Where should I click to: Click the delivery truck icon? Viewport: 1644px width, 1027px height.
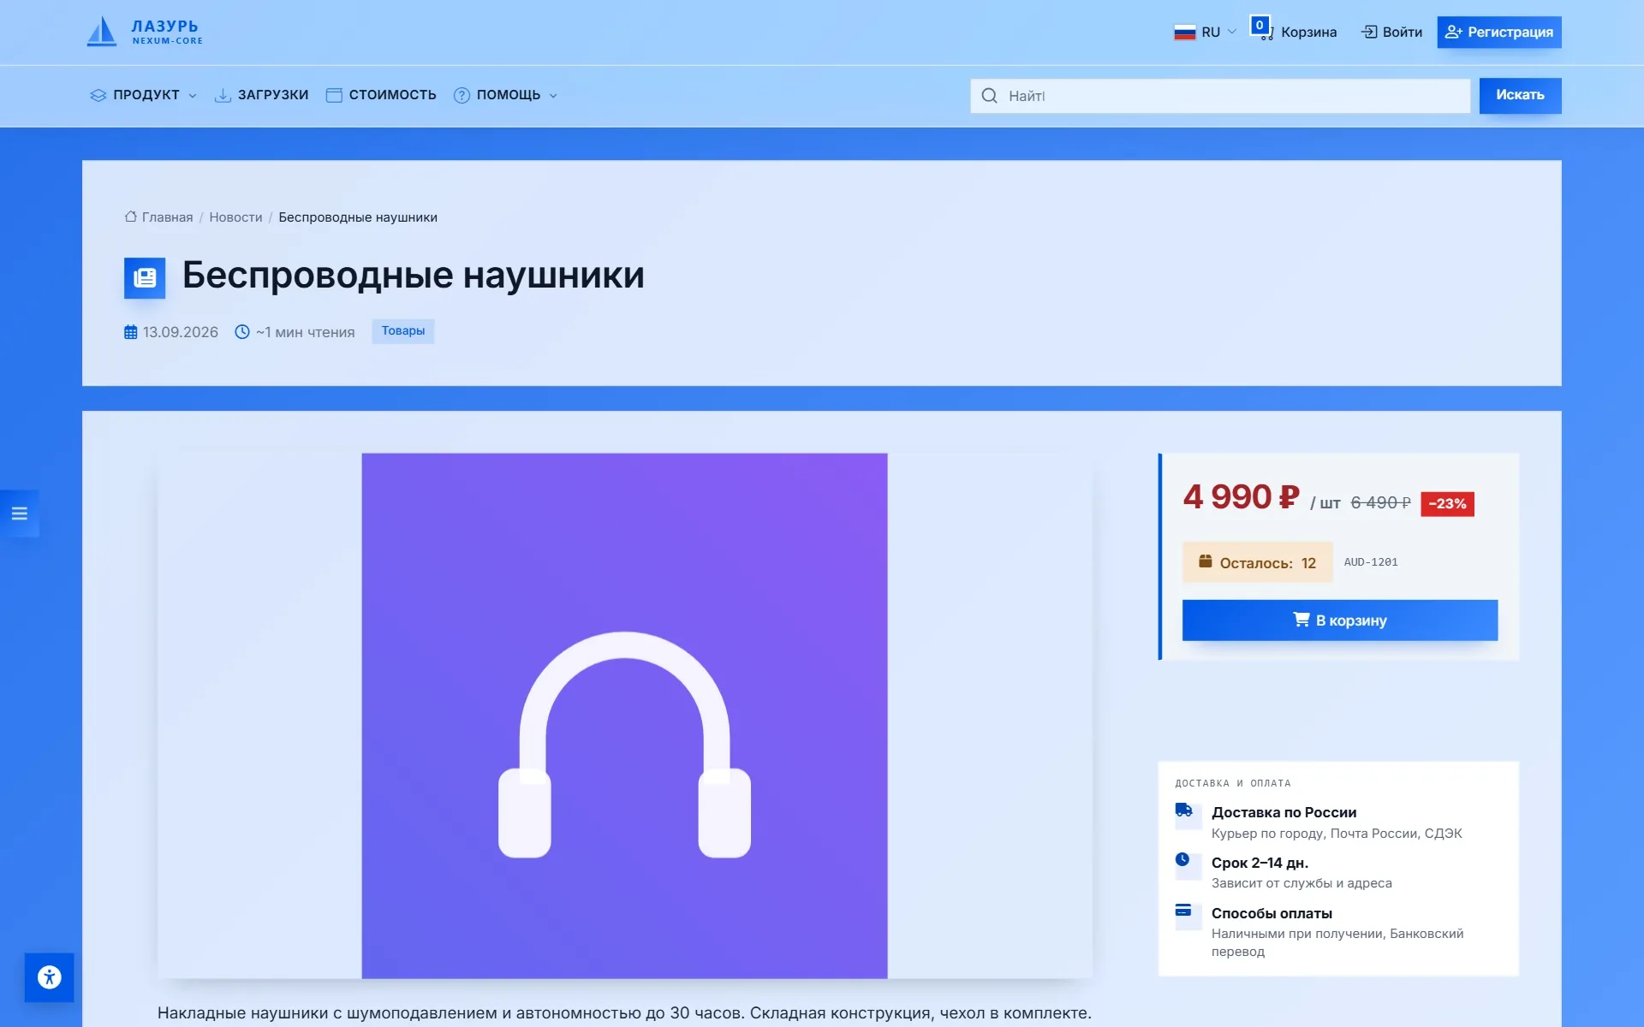tap(1183, 810)
